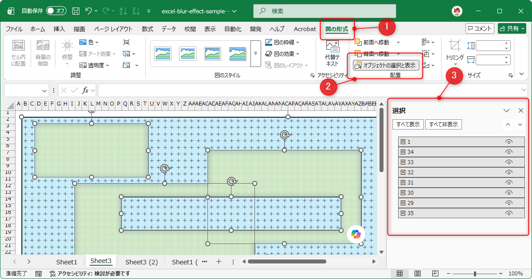Viewport: 532px width, 279px height.
Task: Click the Copilot icon on the sheet
Action: (x=356, y=234)
